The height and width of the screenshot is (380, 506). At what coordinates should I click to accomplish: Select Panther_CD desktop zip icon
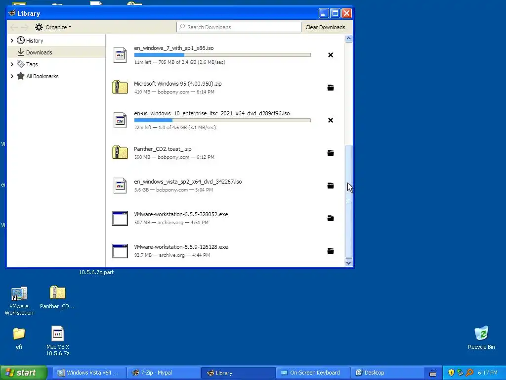pyautogui.click(x=57, y=297)
